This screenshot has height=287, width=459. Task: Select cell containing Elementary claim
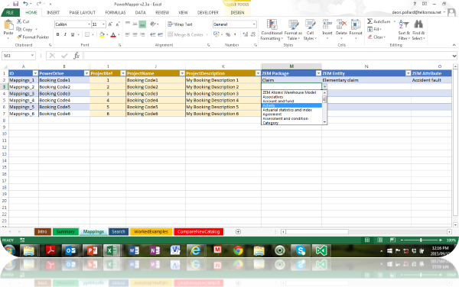(x=366, y=80)
